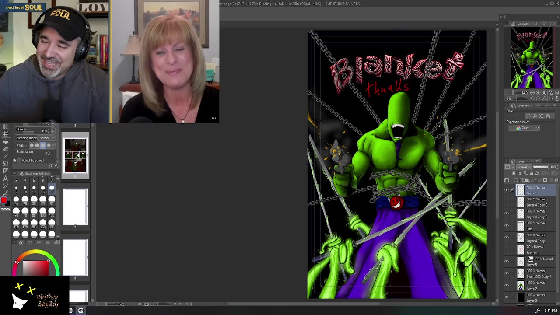Open tool Blending mode dropdown
The height and width of the screenshot is (315, 560).
pos(46,138)
